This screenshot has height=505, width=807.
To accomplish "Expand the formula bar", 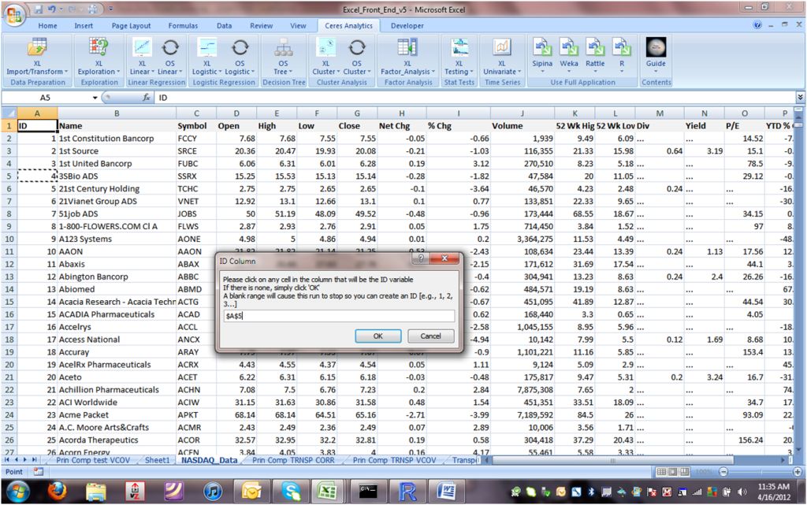I will coord(800,97).
